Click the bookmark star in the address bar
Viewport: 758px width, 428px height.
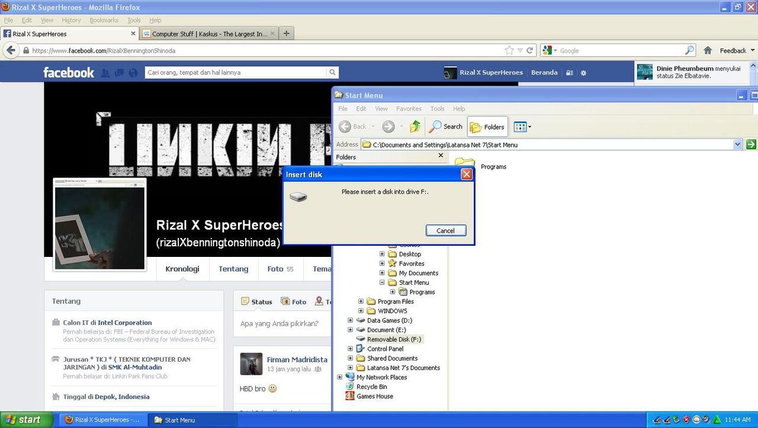click(509, 50)
